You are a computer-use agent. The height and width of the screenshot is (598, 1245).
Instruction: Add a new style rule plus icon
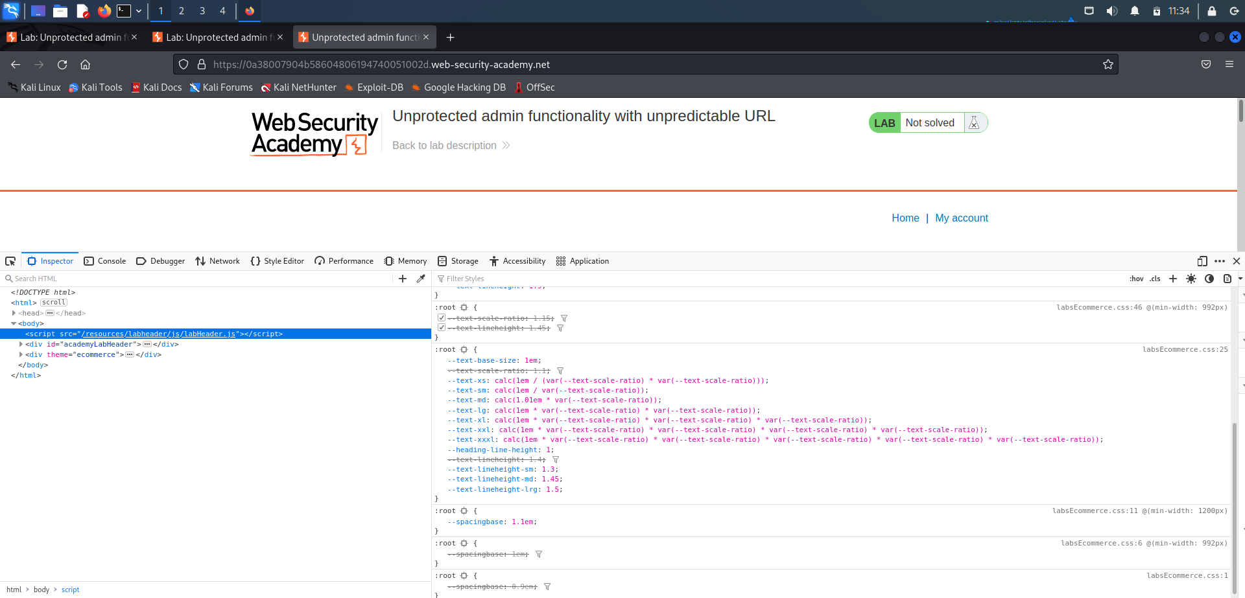point(1173,279)
